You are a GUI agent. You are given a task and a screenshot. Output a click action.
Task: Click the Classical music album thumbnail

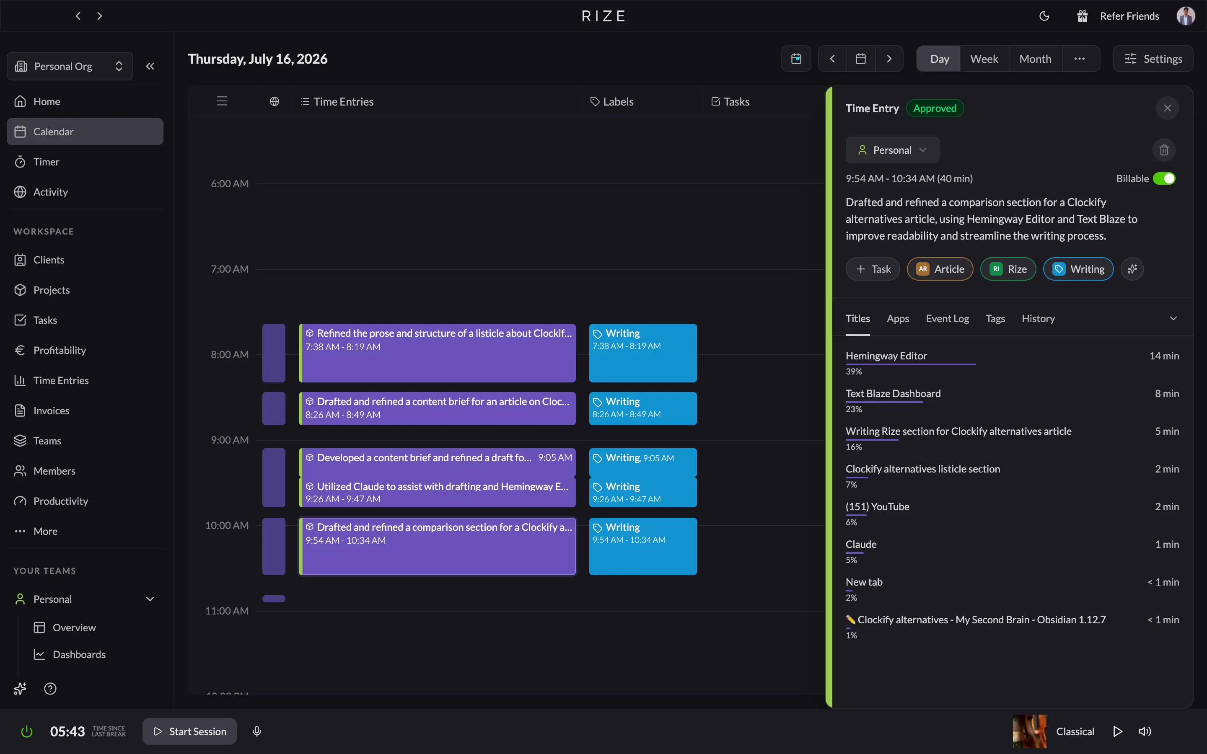point(1029,731)
